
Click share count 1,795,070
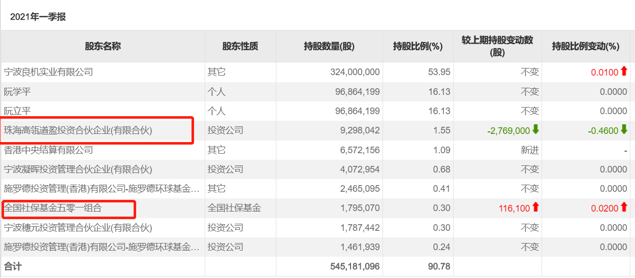tap(360, 208)
